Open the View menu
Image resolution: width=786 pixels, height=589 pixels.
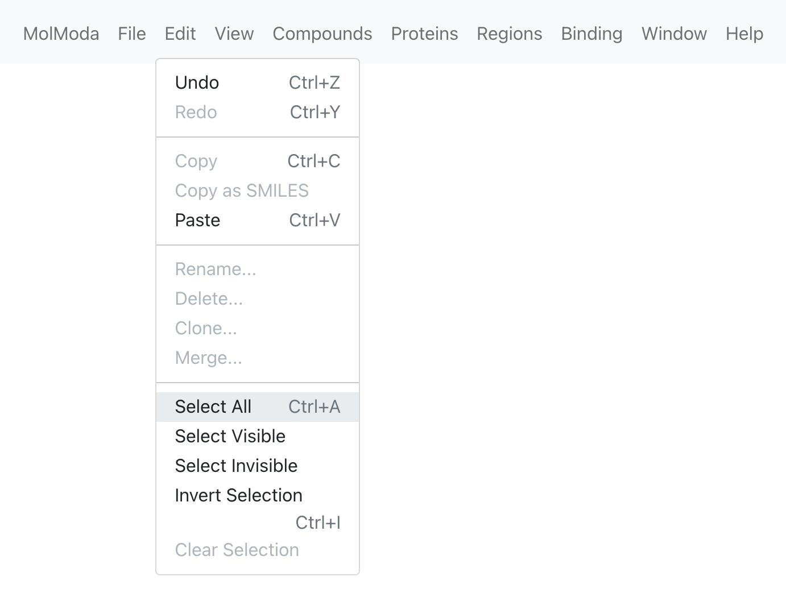(234, 34)
